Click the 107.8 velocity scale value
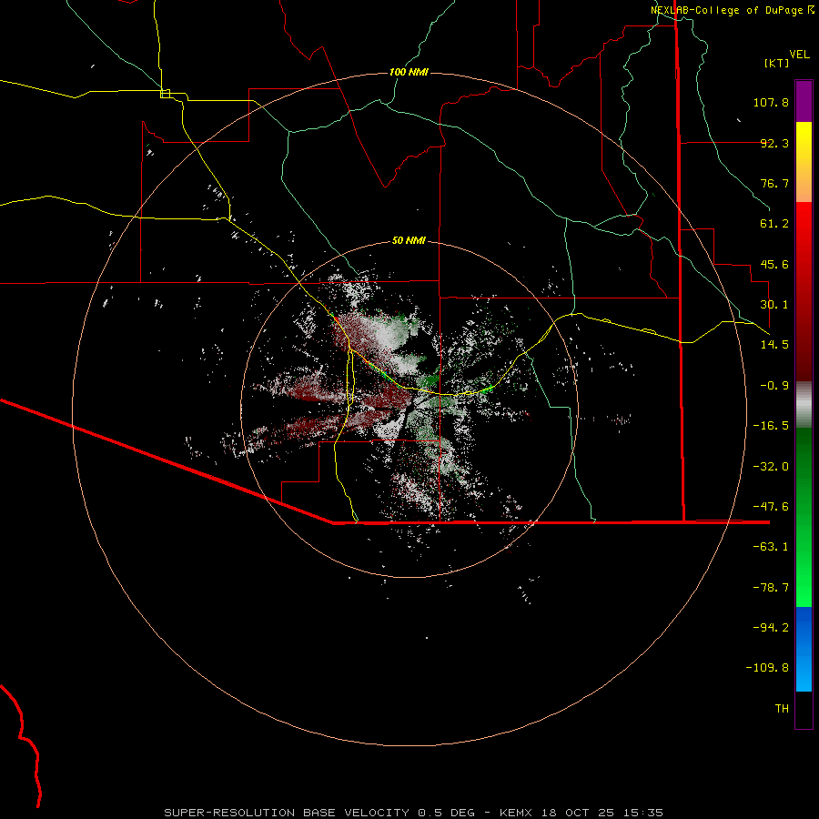The width and height of the screenshot is (819, 819). (771, 102)
